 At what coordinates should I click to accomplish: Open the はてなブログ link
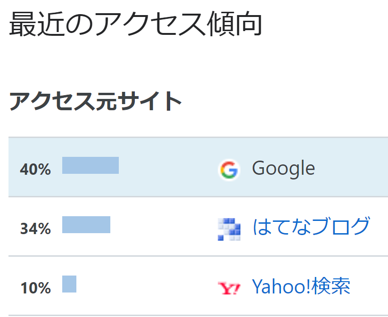pyautogui.click(x=311, y=226)
